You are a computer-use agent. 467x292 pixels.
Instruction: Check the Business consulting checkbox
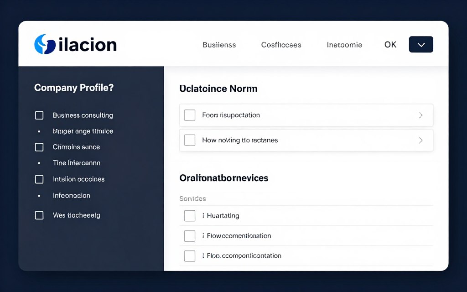pyautogui.click(x=39, y=115)
